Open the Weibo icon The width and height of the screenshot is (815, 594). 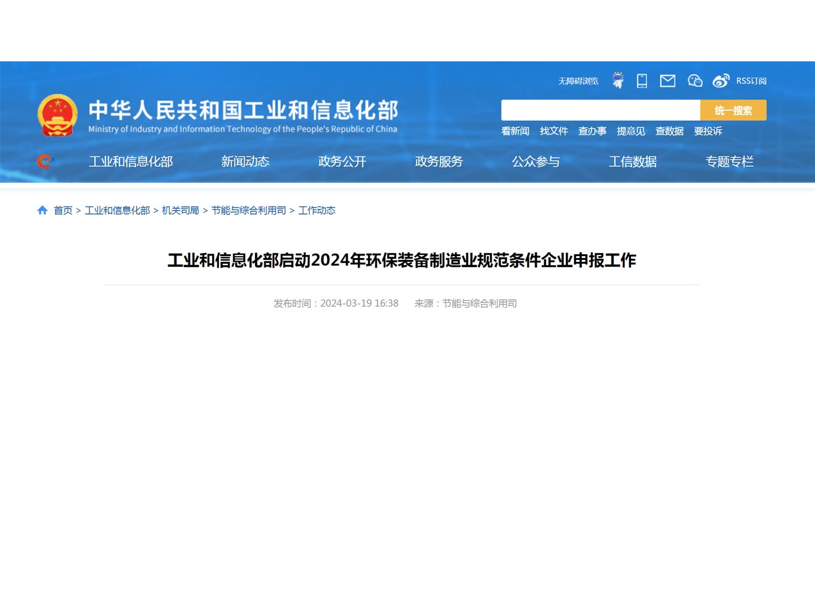click(721, 80)
